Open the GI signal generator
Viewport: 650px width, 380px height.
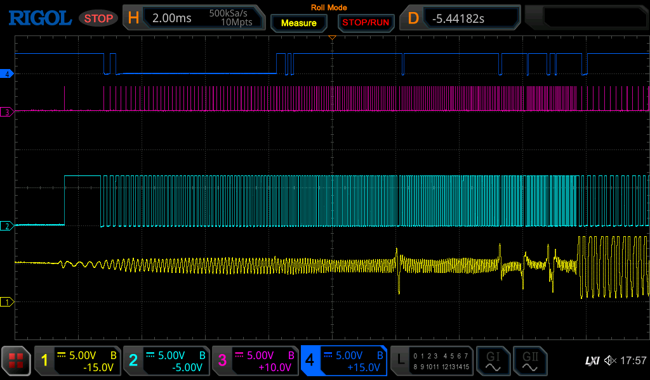click(493, 360)
